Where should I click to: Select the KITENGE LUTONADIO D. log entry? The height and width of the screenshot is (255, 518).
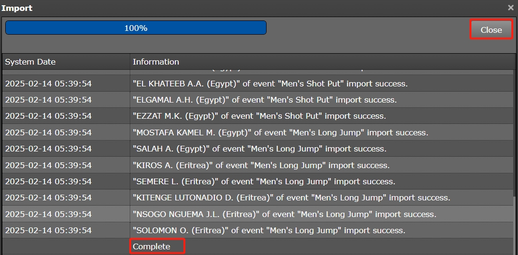click(291, 198)
